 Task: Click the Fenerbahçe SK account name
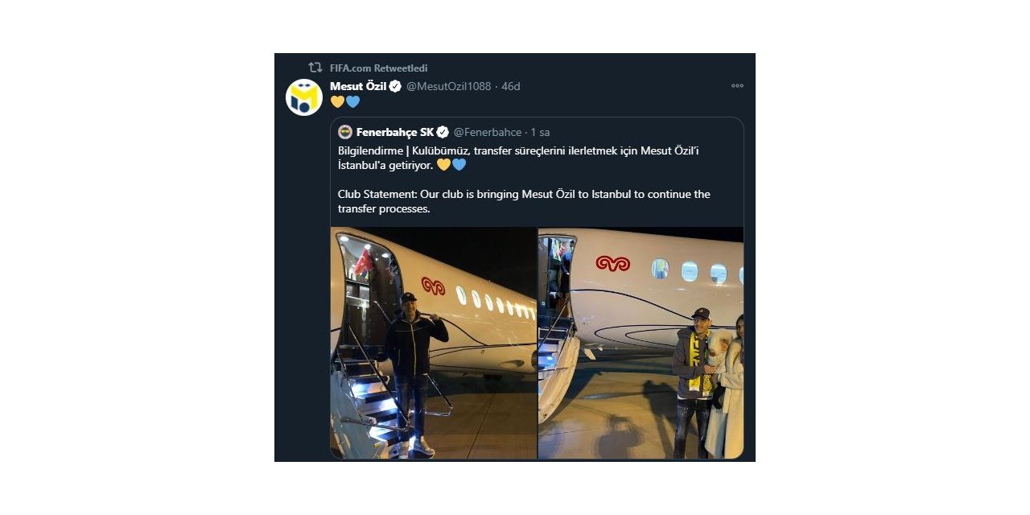pyautogui.click(x=395, y=132)
